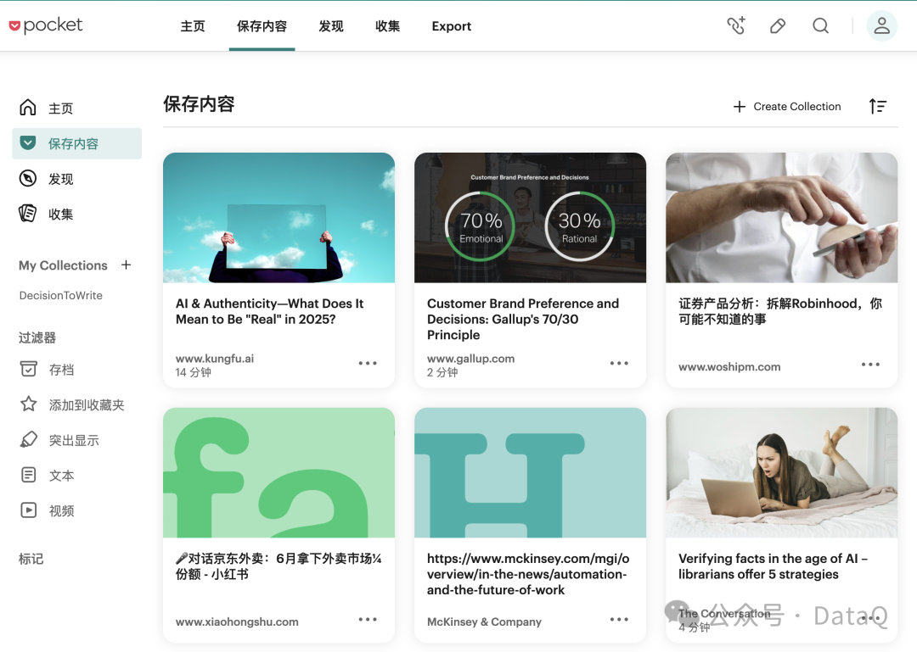Open the AI & Authenticity article thumbnail
Viewport: 917px width, 652px height.
[279, 218]
